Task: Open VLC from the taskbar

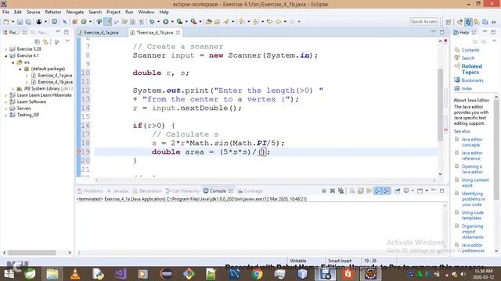Action: point(75,274)
